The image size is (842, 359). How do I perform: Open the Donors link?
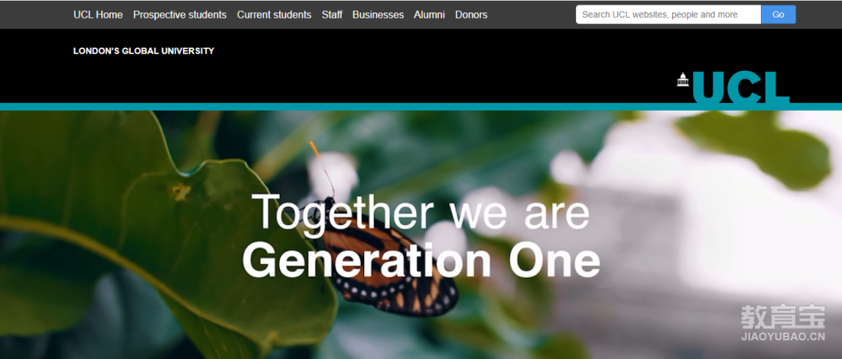tap(471, 15)
